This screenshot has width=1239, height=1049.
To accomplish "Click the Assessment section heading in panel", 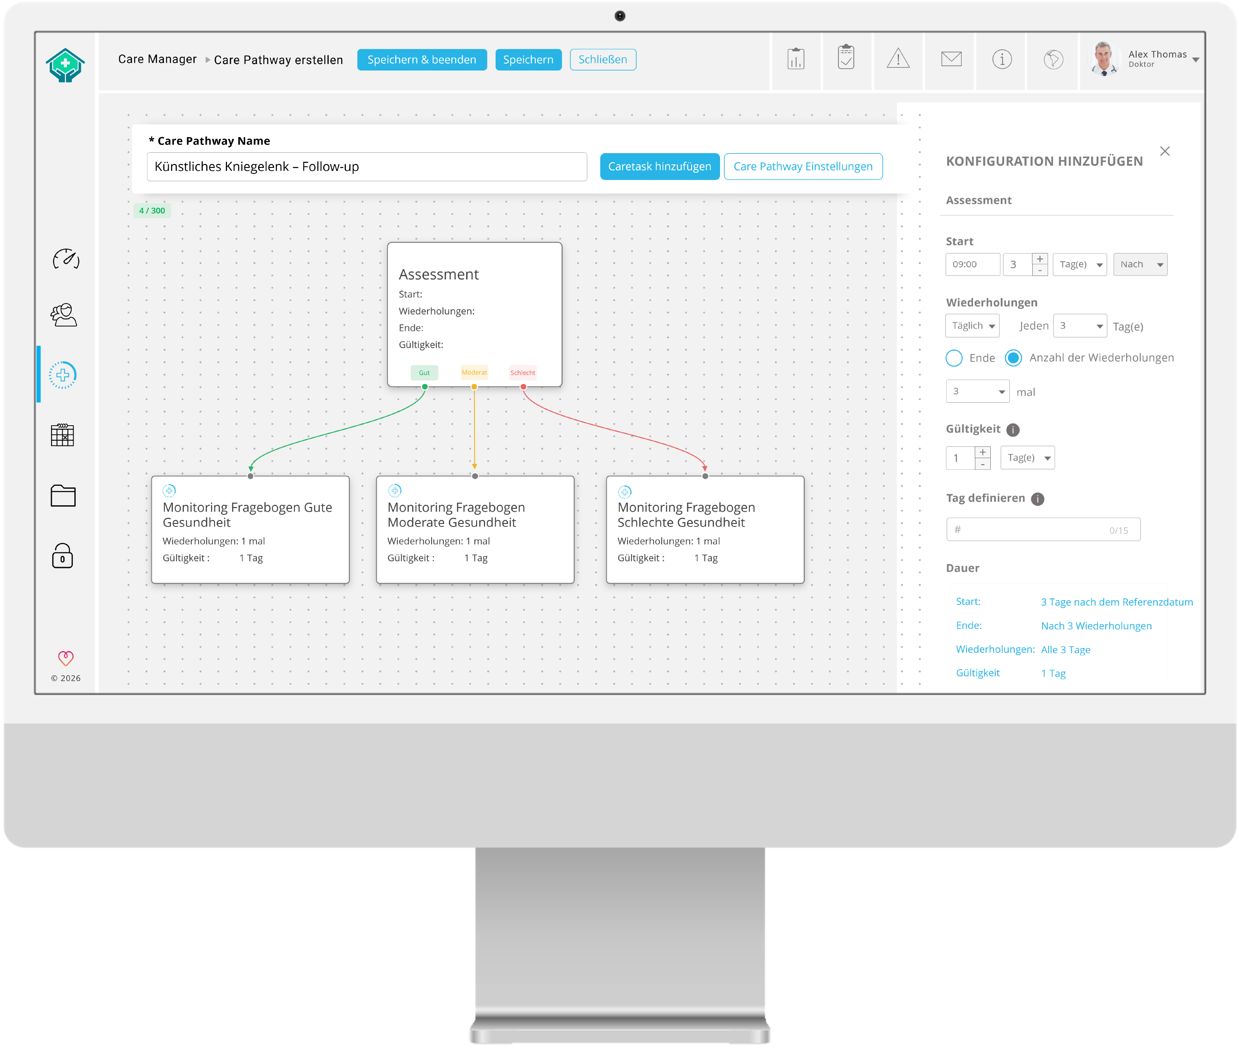I will coord(978,200).
